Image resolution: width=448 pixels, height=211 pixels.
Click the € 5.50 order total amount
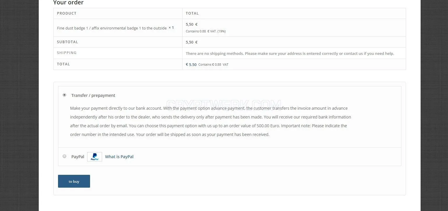coord(191,64)
